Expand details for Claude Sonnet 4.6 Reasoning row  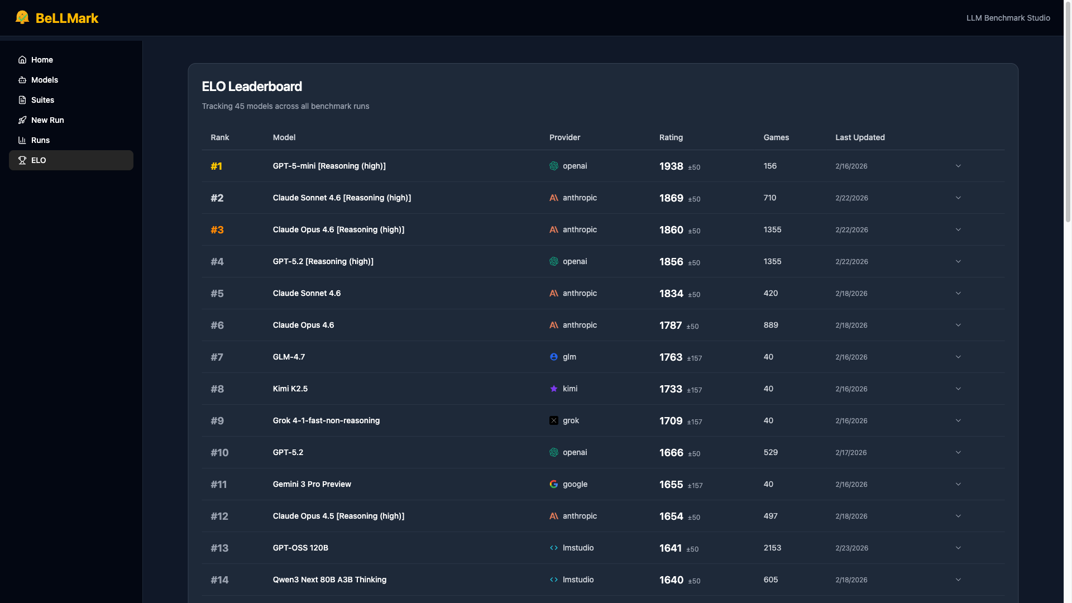[x=958, y=198]
